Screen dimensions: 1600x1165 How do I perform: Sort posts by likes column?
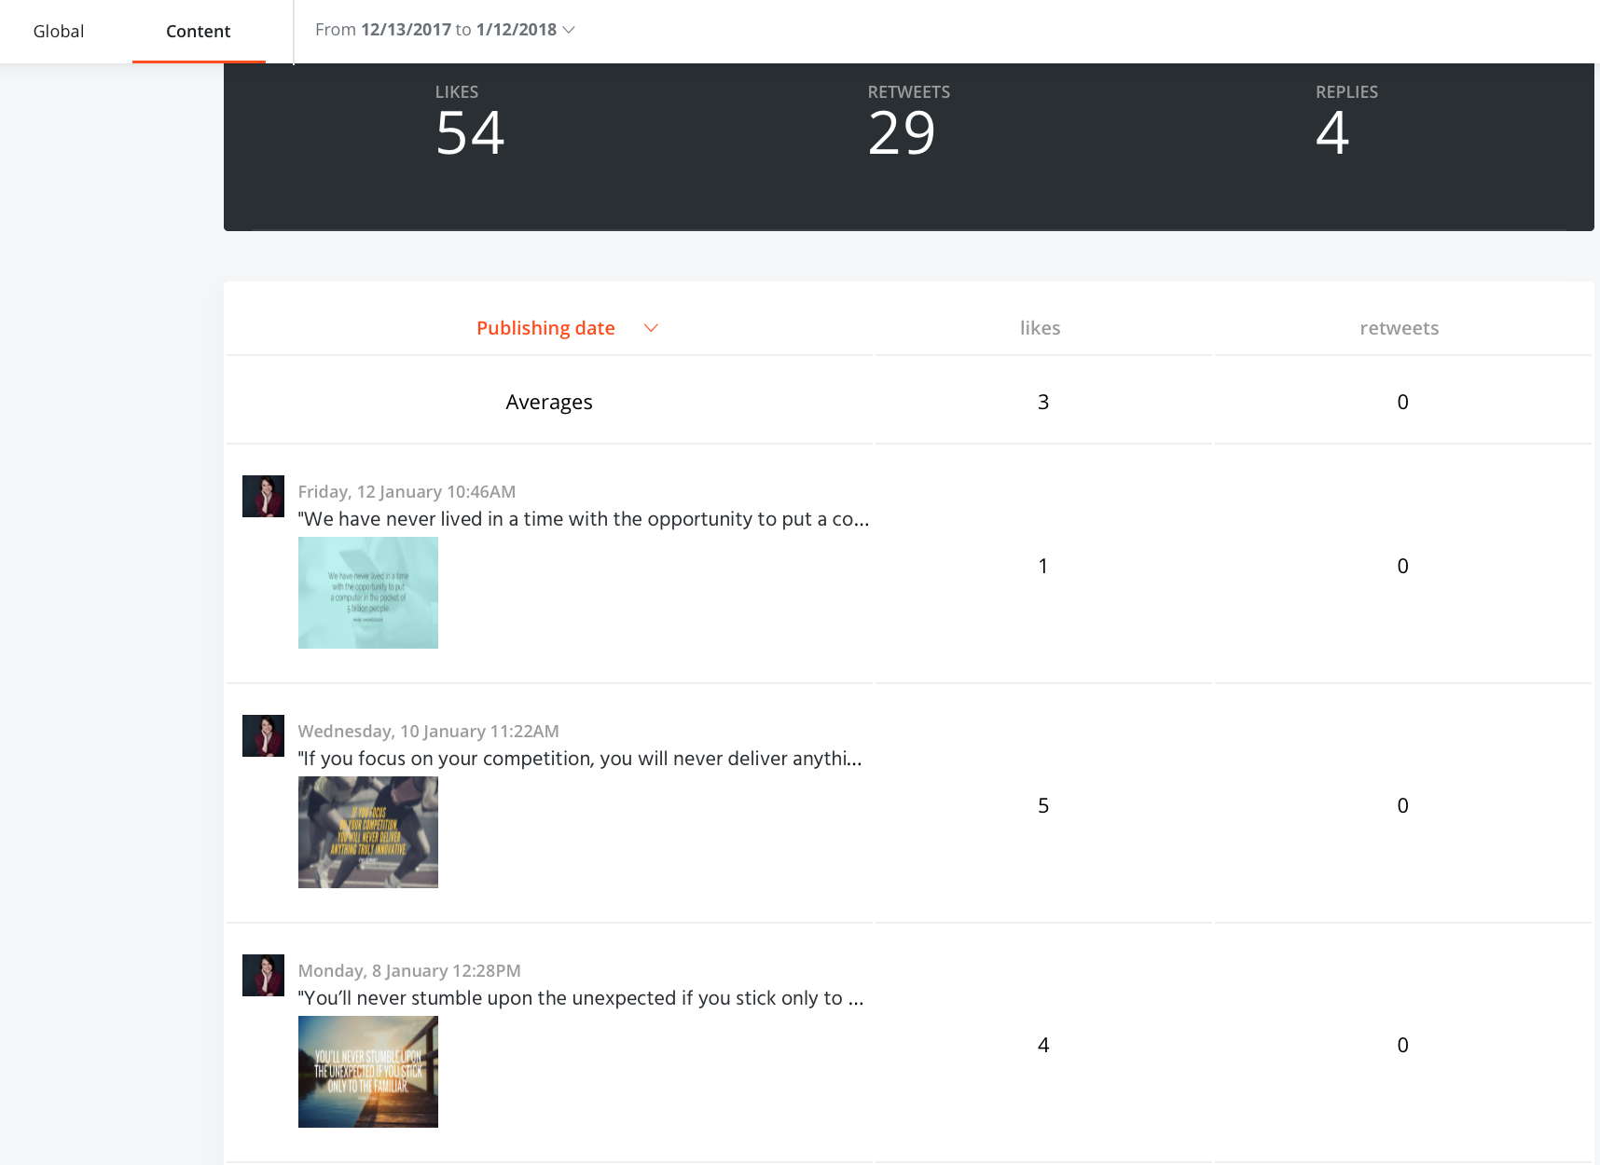pyautogui.click(x=1040, y=328)
